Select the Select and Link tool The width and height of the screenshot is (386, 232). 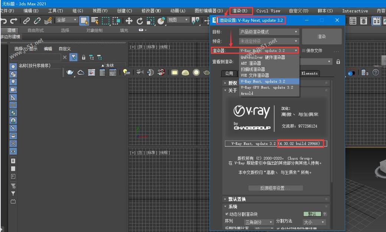pos(26,21)
